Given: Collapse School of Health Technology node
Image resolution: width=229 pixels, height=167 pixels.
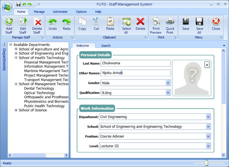Looking at the screenshot, I should pos(16,57).
